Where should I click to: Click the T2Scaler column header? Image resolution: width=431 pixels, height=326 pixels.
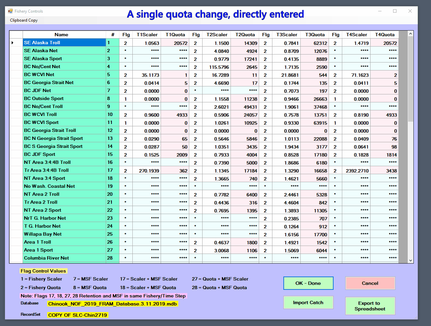click(216, 35)
